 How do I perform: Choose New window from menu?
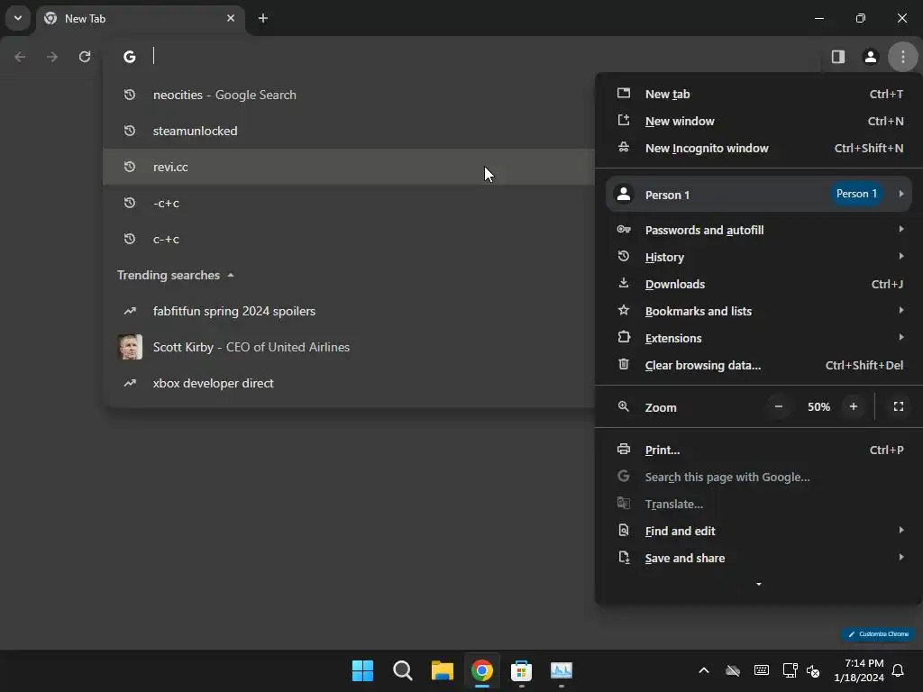[759, 121]
